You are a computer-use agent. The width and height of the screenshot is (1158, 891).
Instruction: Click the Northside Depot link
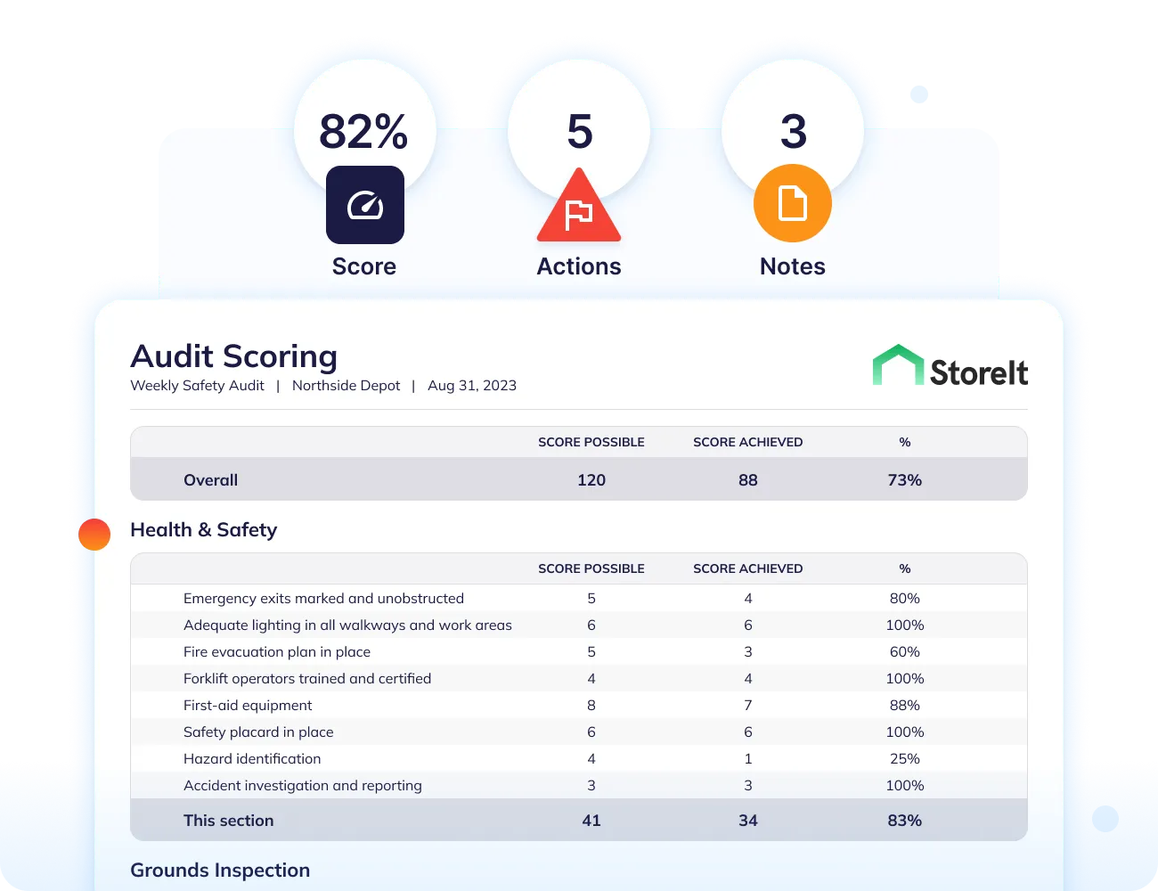click(346, 385)
